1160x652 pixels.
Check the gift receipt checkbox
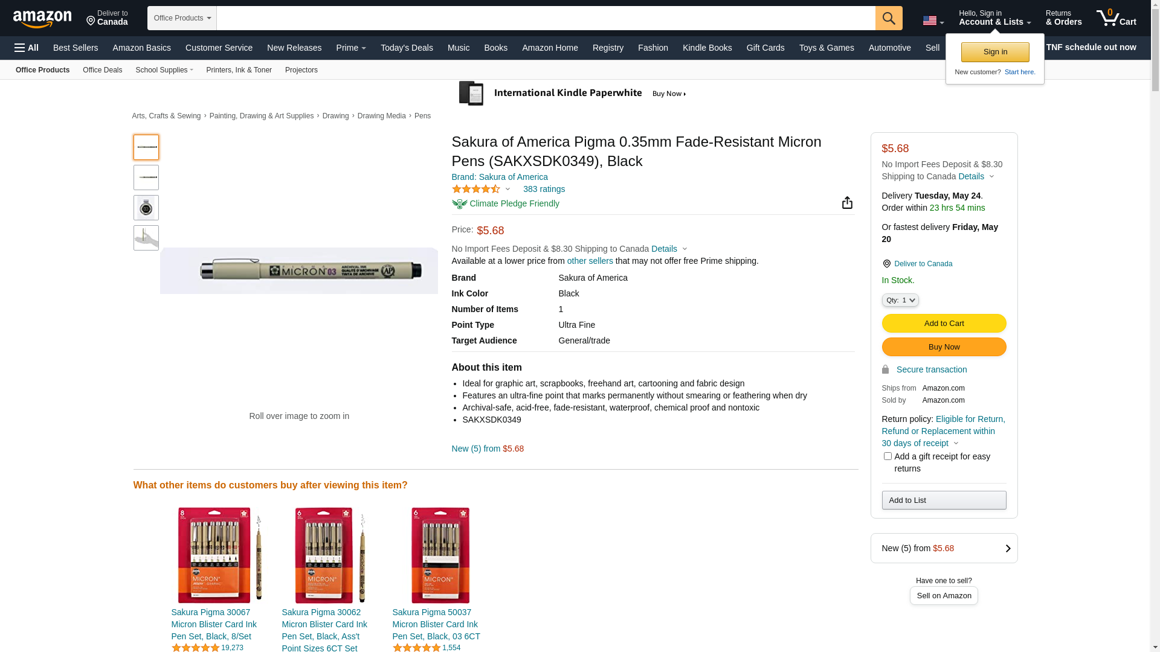click(888, 456)
